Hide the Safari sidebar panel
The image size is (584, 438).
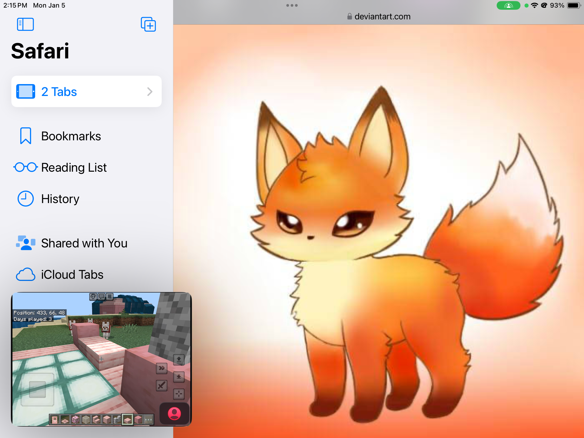(x=25, y=24)
